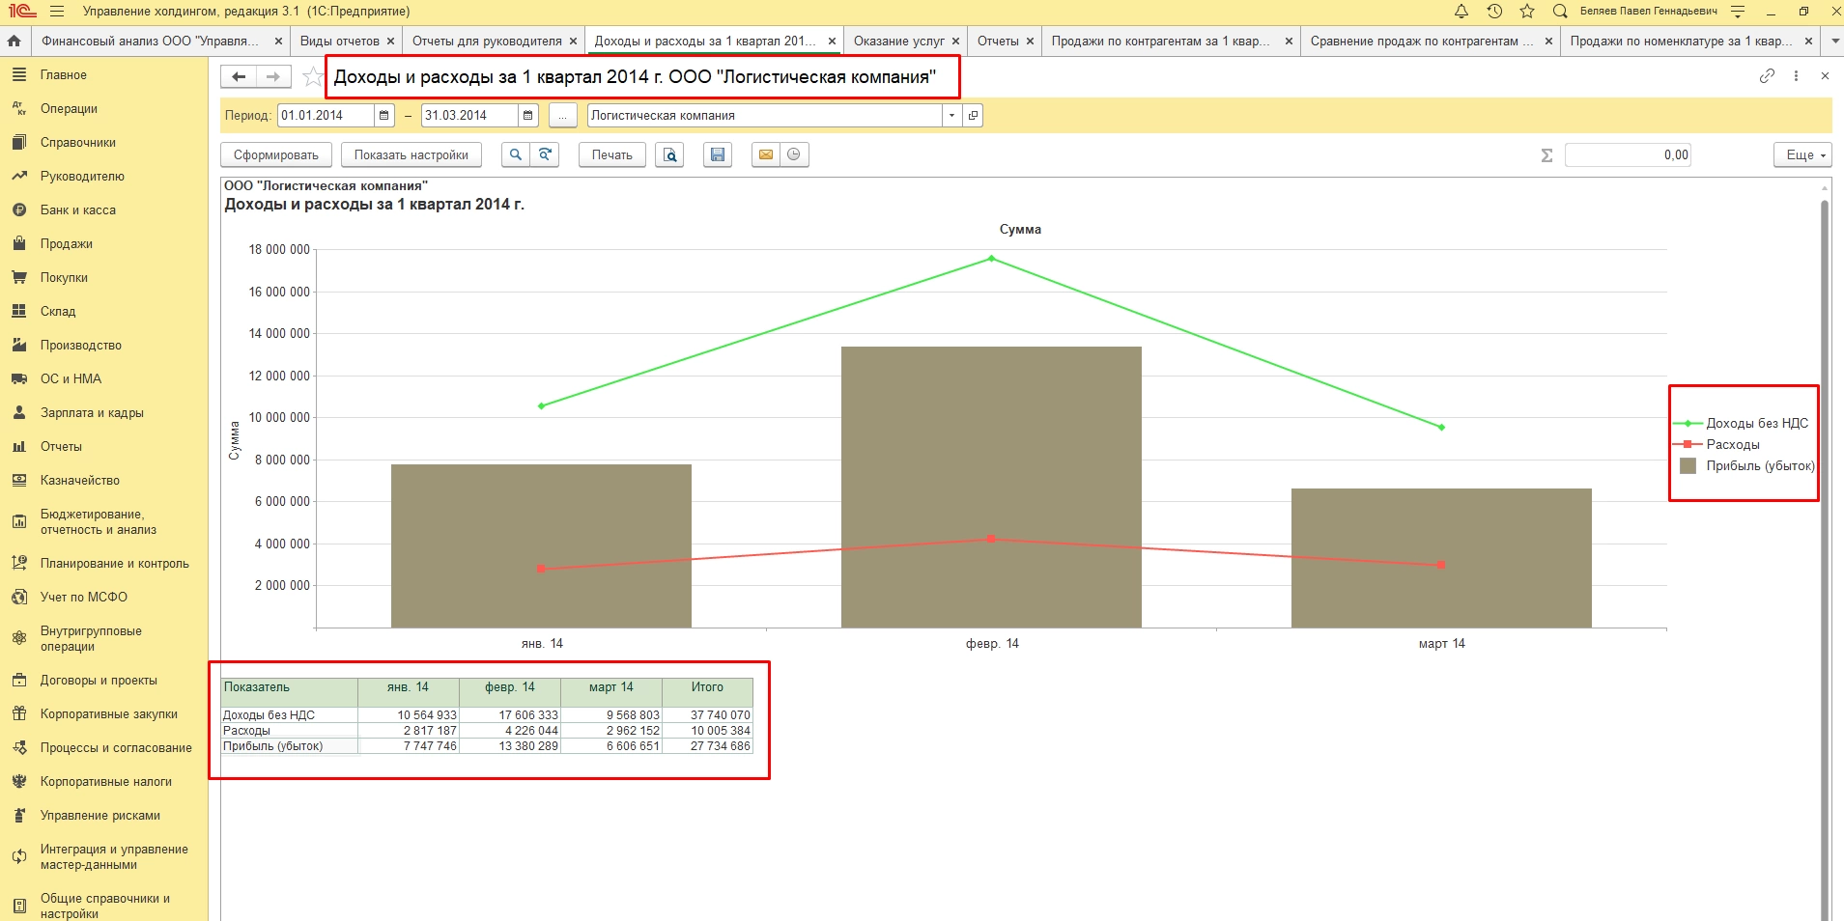Click the Показать настройки button
The image size is (1844, 921).
pos(411,155)
